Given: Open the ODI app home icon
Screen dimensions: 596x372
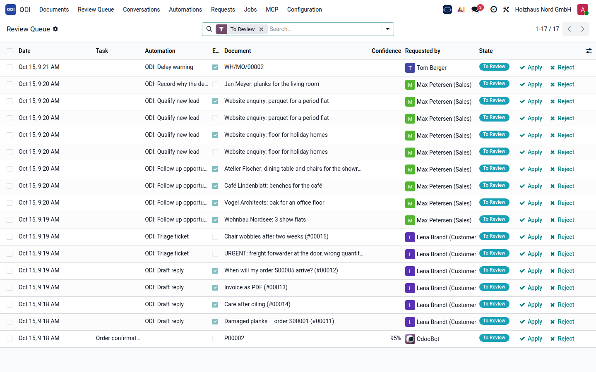Looking at the screenshot, I should point(11,10).
